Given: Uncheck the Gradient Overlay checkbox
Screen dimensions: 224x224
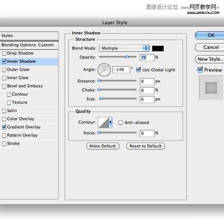Looking at the screenshot, I should coord(4,127).
